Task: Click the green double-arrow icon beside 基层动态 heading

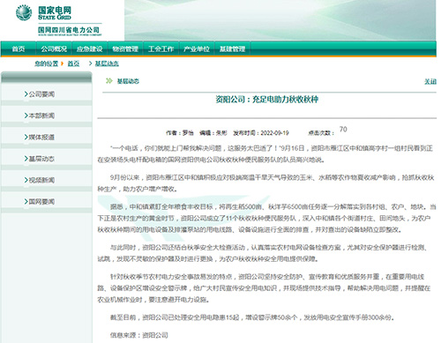Action: click(x=109, y=81)
